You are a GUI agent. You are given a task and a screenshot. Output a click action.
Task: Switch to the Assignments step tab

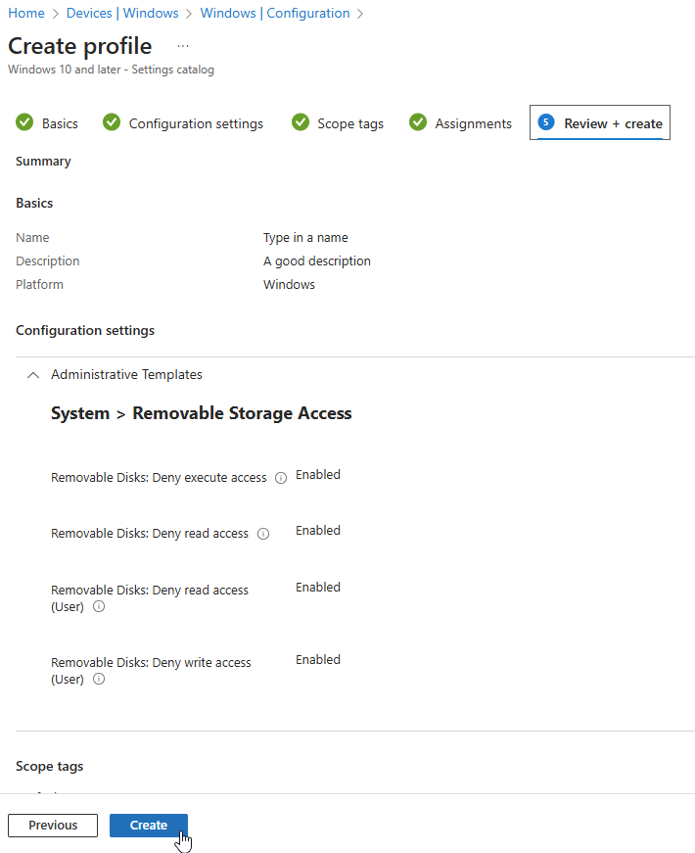(472, 122)
